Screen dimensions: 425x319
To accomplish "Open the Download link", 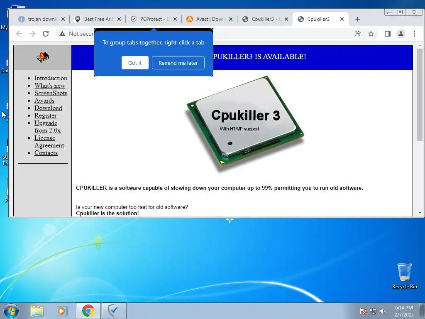I will click(x=48, y=108).
